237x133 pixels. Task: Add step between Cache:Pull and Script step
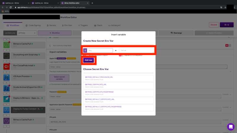(7, 50)
